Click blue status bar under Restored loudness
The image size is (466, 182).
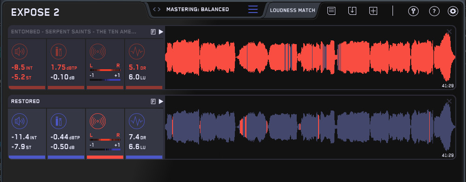coord(27,157)
